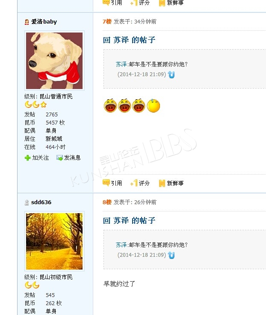Screen dimensions: 266x315
Task: Open the autumn trees avatar of sdd636
Action: tap(54, 241)
